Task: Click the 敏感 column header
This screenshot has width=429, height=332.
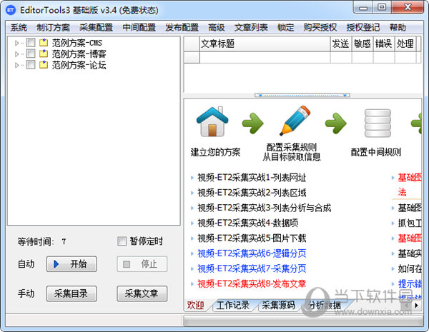Action: point(363,44)
